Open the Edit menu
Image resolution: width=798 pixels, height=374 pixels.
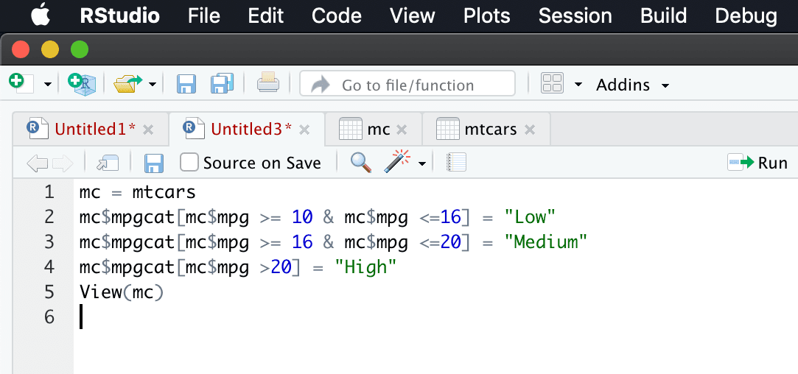[265, 15]
